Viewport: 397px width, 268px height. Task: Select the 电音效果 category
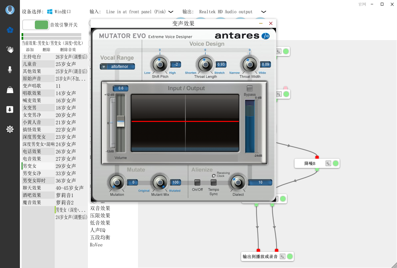(x=38, y=159)
